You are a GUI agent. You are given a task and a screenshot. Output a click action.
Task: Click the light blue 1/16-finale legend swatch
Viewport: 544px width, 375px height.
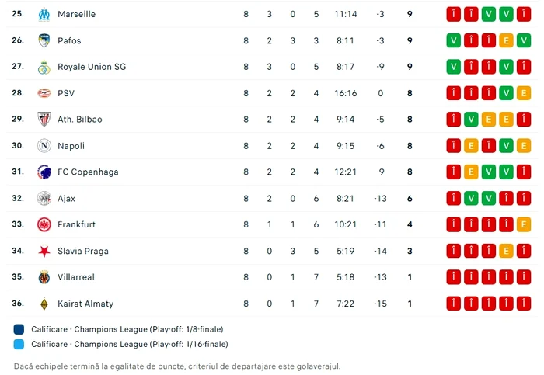[19, 344]
